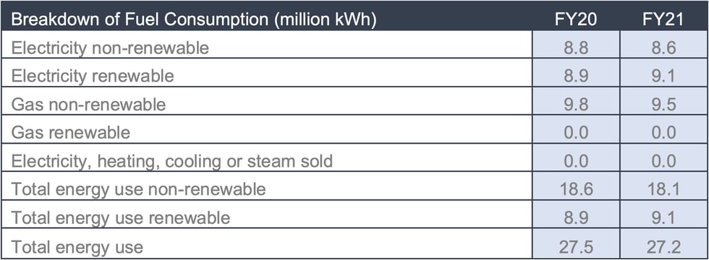
Task: Click FY21 value 8.6 for electricity non-renewable
Action: tap(664, 48)
